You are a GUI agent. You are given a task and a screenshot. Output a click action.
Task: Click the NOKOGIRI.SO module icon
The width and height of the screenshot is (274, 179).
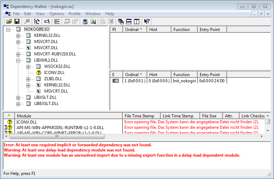18,29
